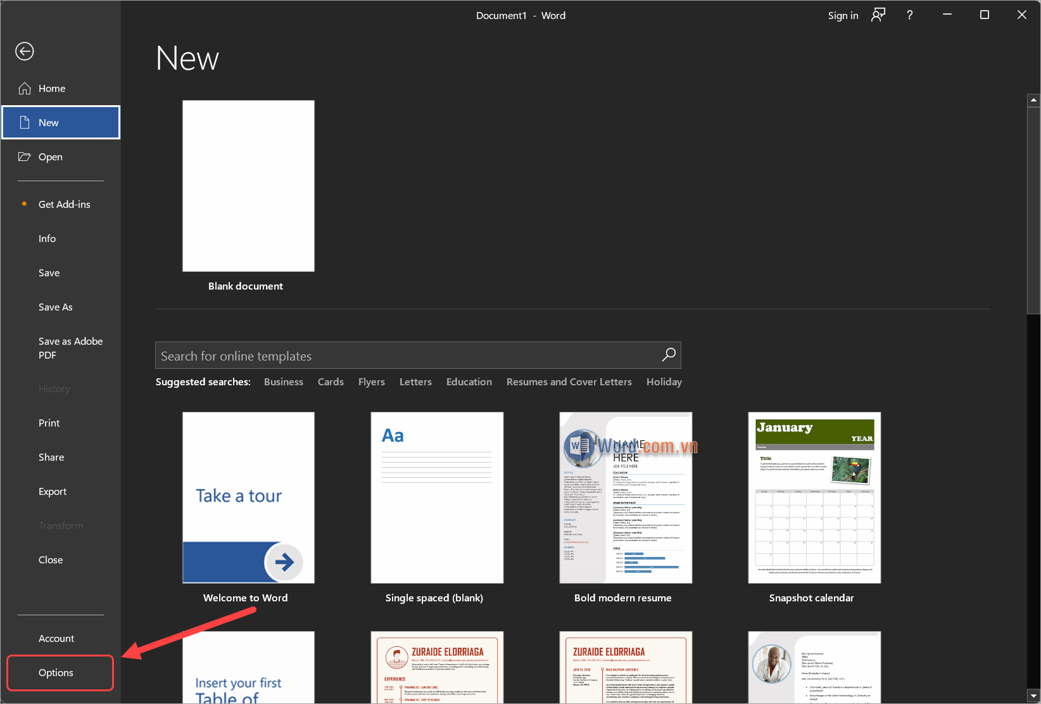Choose Save As in the sidebar
1041x704 pixels.
click(61, 307)
